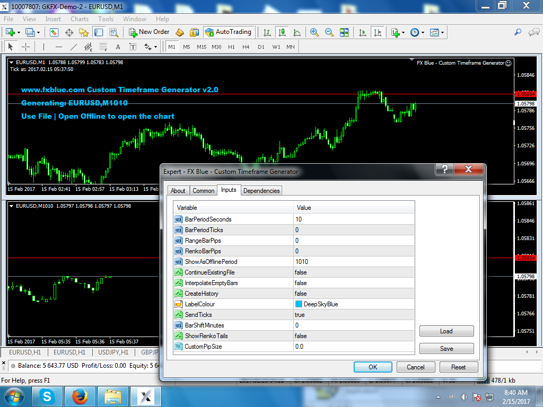Expand the Templates dropdown arrow
This screenshot has width=543, height=407.
tap(443, 32)
